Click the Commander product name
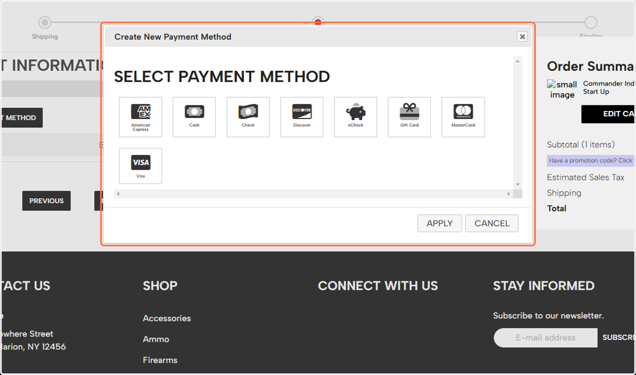Image resolution: width=636 pixels, height=375 pixels. click(x=608, y=87)
